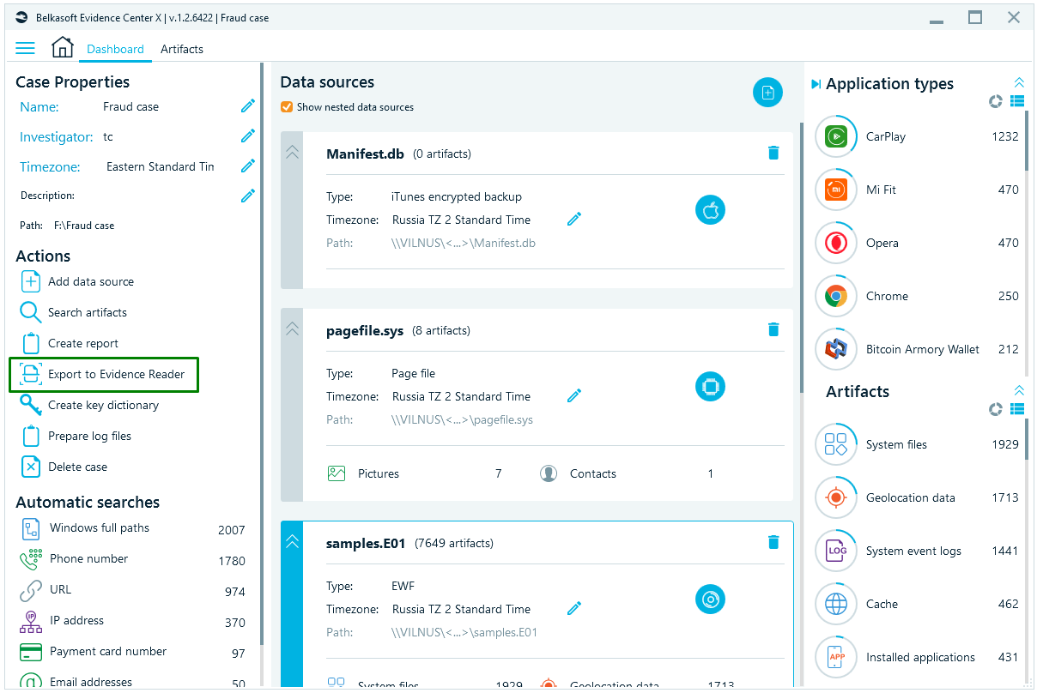Edit the case Name field pencil
This screenshot has height=693, width=1037.
(x=248, y=105)
